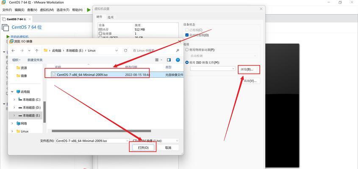Open address bar history dropdown
The height and width of the screenshot is (169, 358).
pos(117,51)
